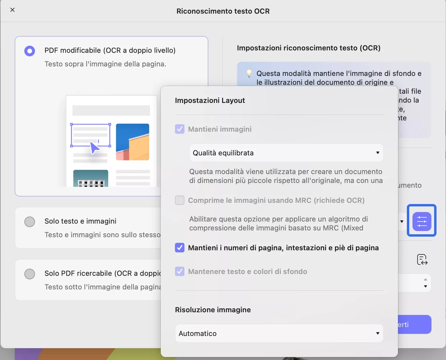Toggle "Mantenere testo e colori di sfondo"
Screen dimensions: 446x360
coord(179,271)
